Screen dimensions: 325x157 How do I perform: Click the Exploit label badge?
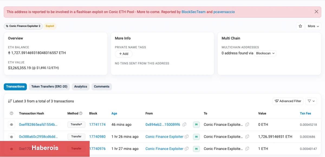tap(50, 26)
